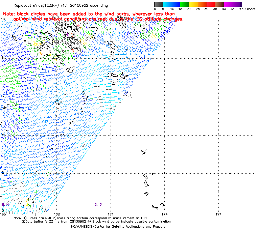Select the brown 35-40 knots color segment
This screenshot has width=257, height=232.
pyautogui.click(x=219, y=4)
